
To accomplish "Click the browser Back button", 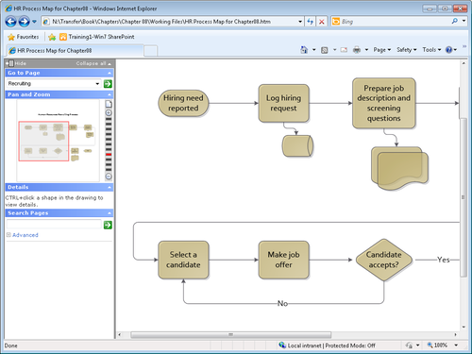I will [10, 22].
